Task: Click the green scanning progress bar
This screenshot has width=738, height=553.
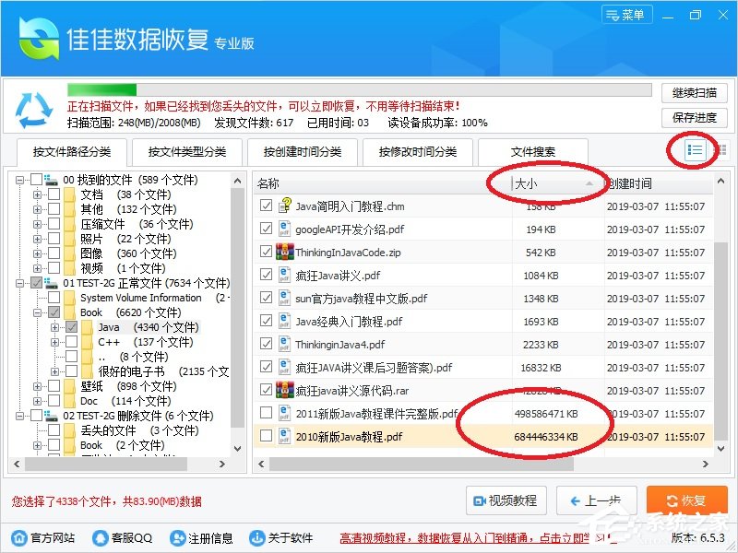Action: point(101,89)
